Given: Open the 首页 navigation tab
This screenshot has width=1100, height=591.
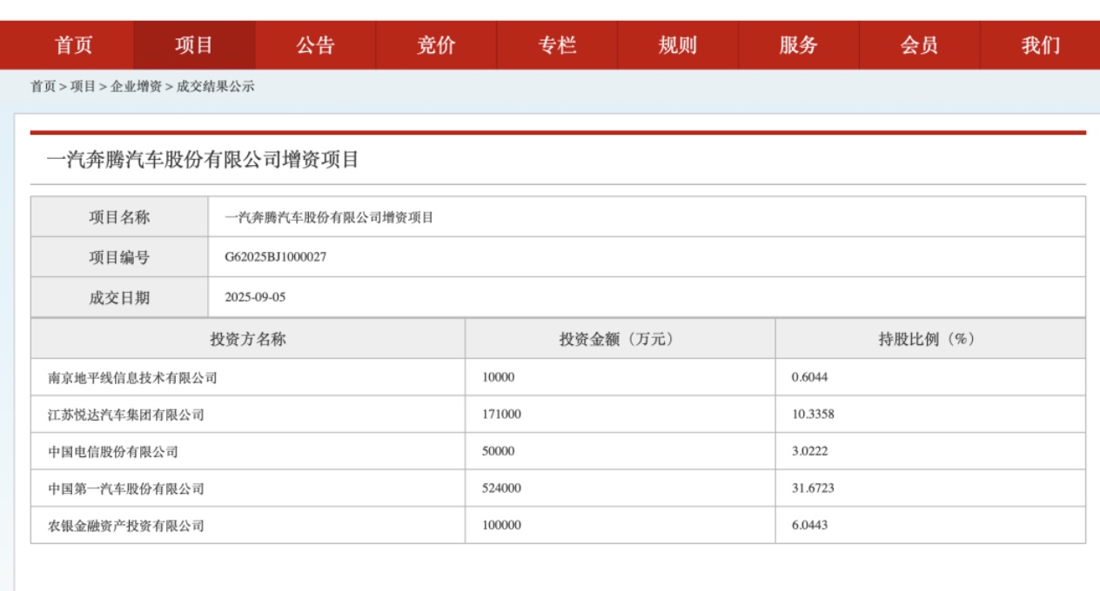Looking at the screenshot, I should click(x=73, y=45).
